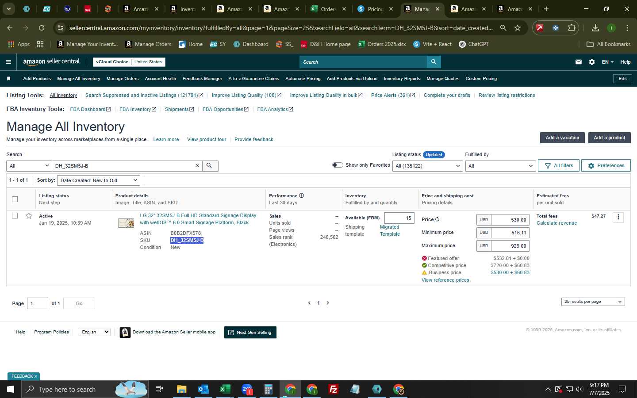637x398 pixels.
Task: Open the new browser tab plus button
Action: [546, 9]
